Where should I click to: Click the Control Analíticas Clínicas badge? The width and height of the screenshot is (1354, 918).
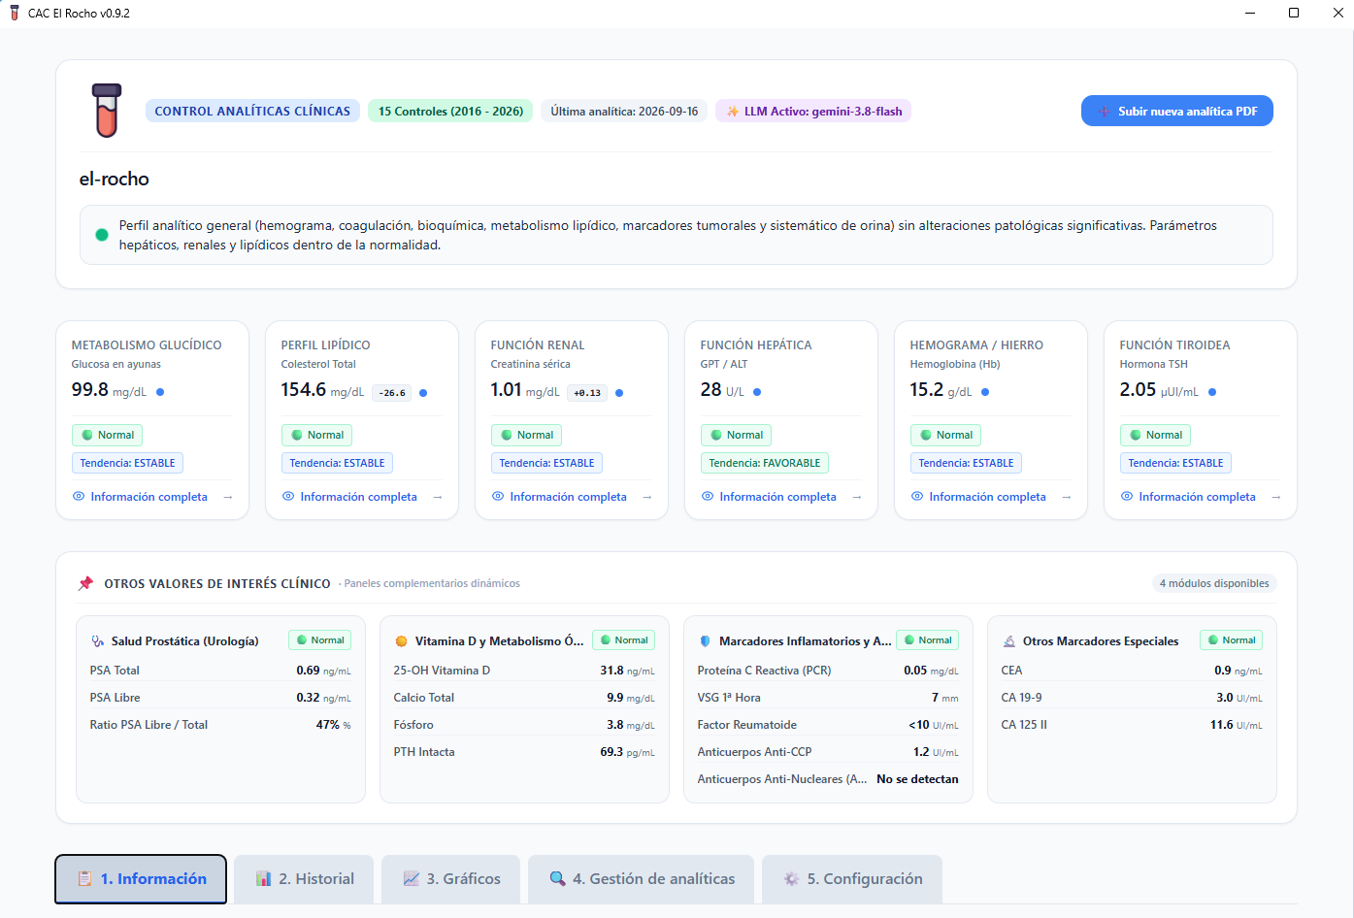(x=252, y=111)
